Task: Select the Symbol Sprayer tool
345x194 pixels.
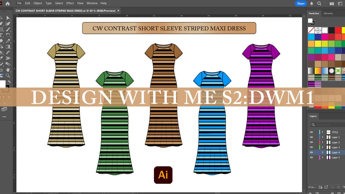Action: point(8,58)
